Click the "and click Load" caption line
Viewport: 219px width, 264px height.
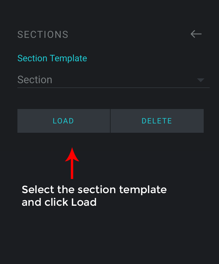point(59,202)
